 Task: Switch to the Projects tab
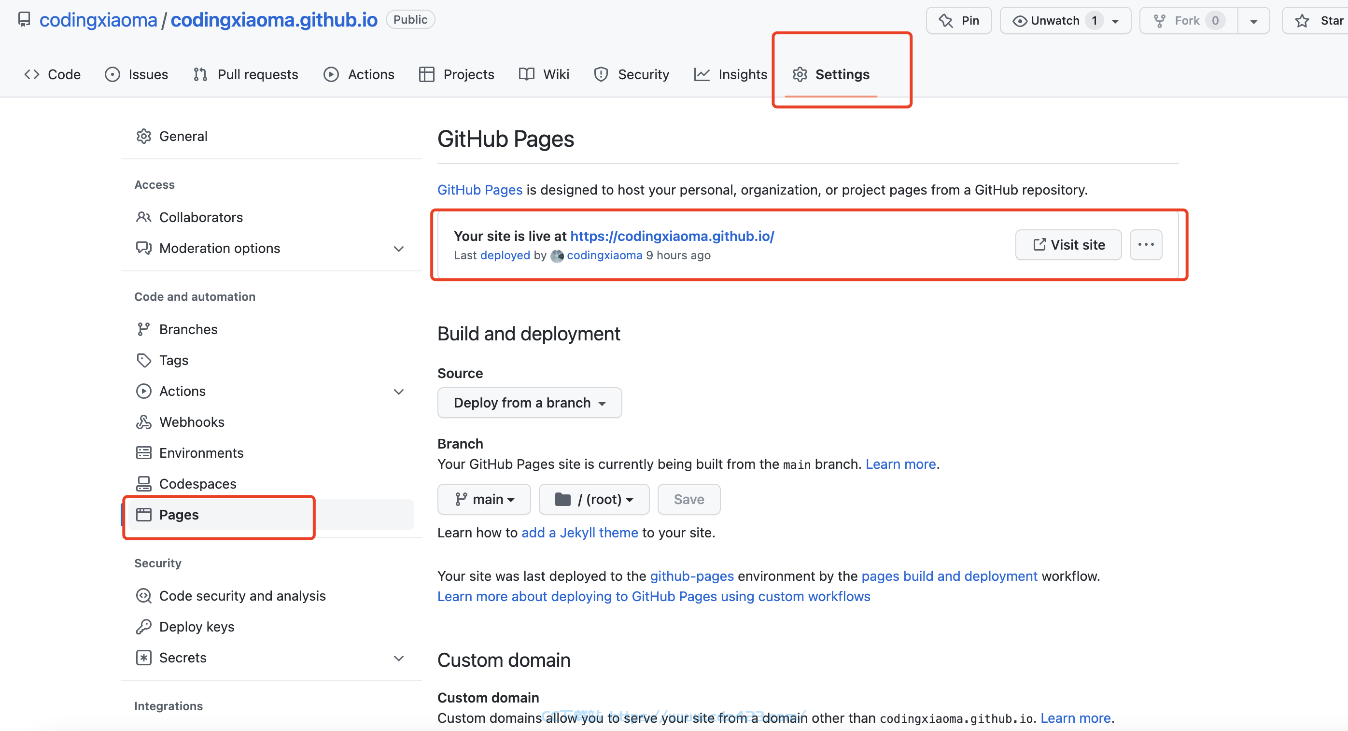point(456,74)
